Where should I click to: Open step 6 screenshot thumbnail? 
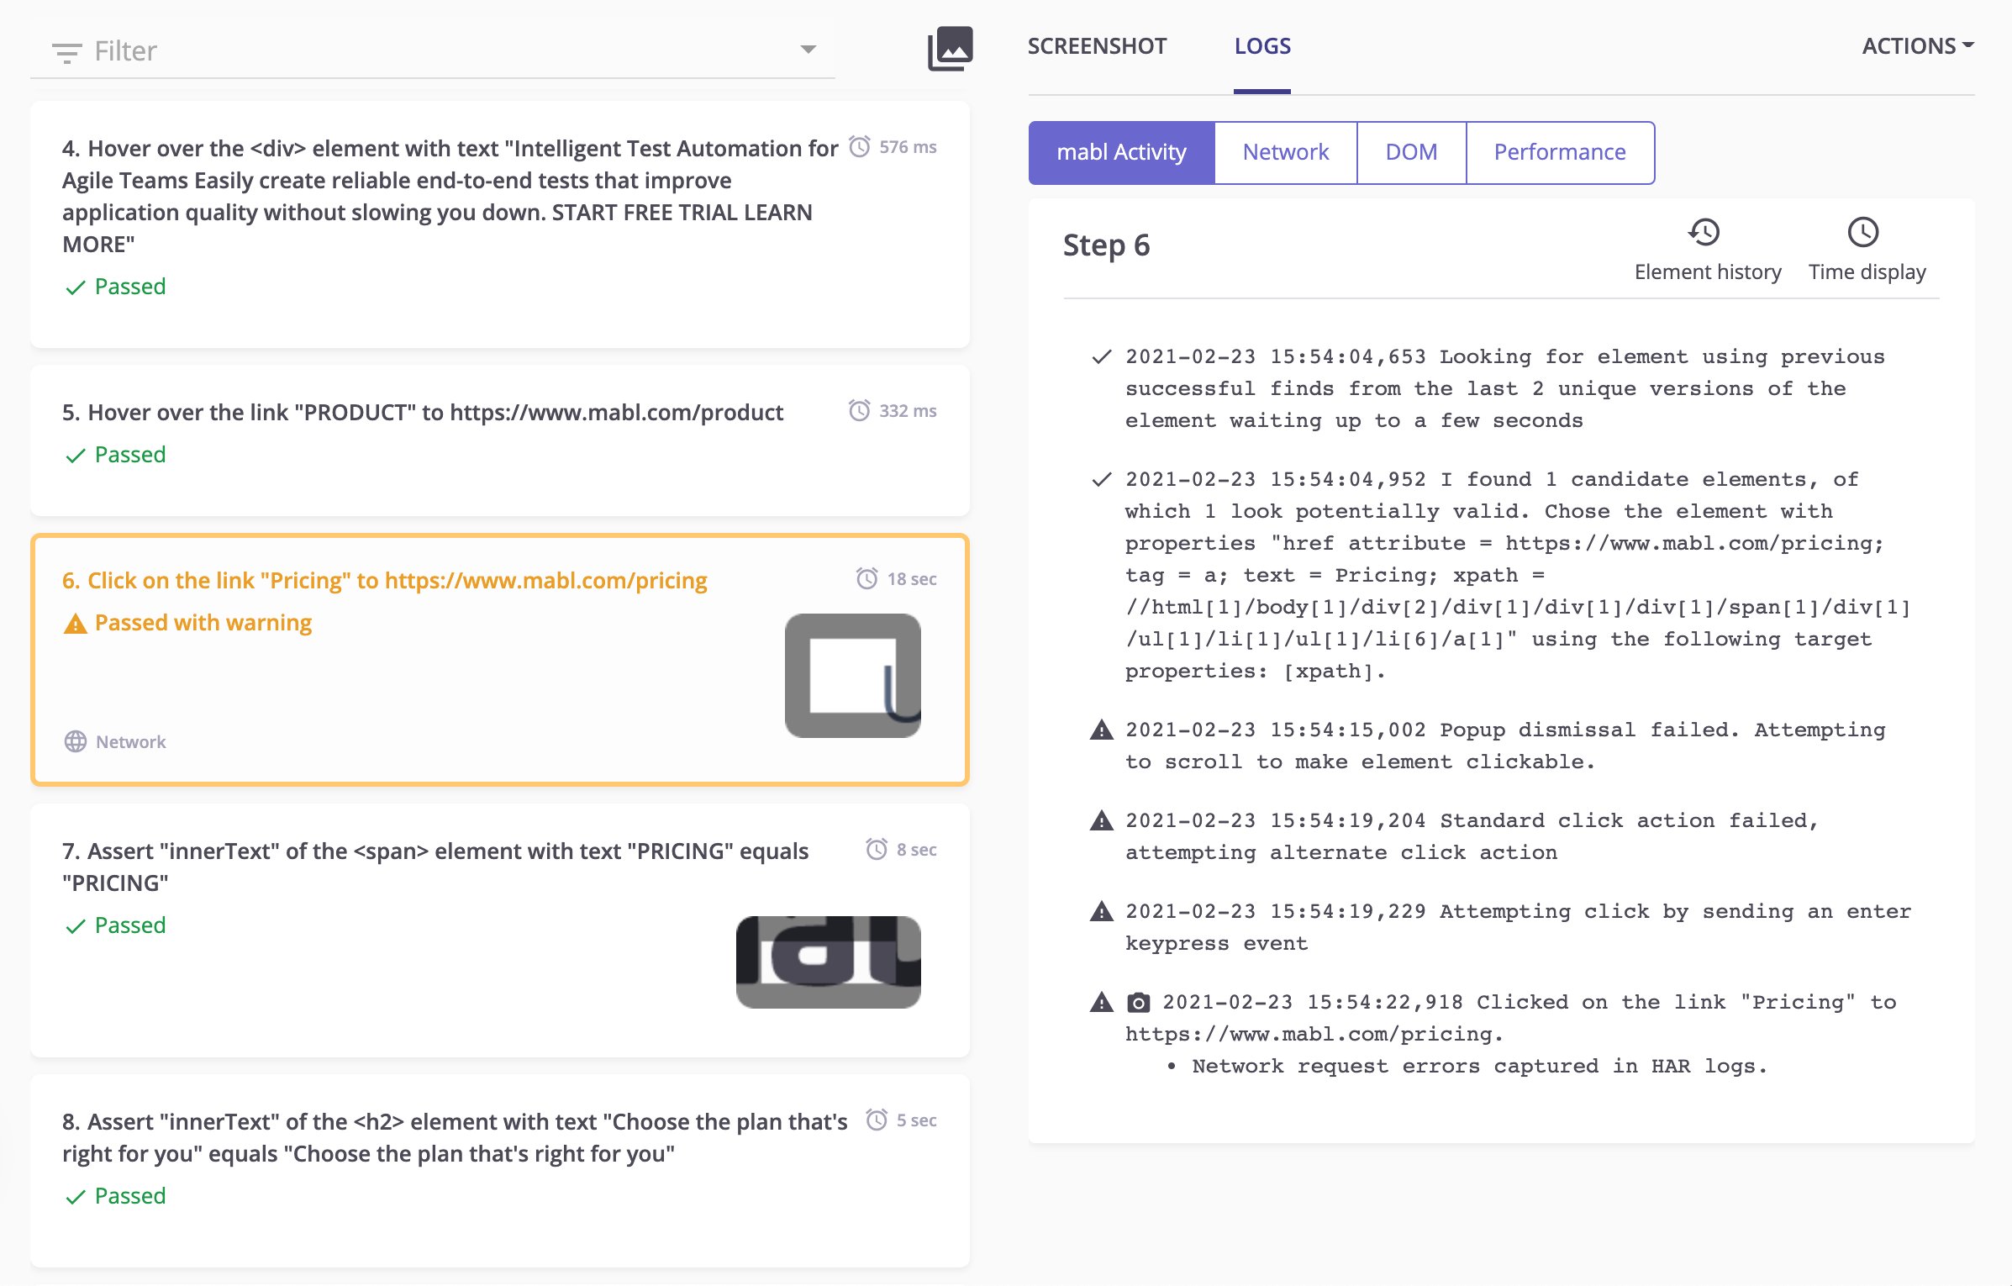(x=852, y=676)
